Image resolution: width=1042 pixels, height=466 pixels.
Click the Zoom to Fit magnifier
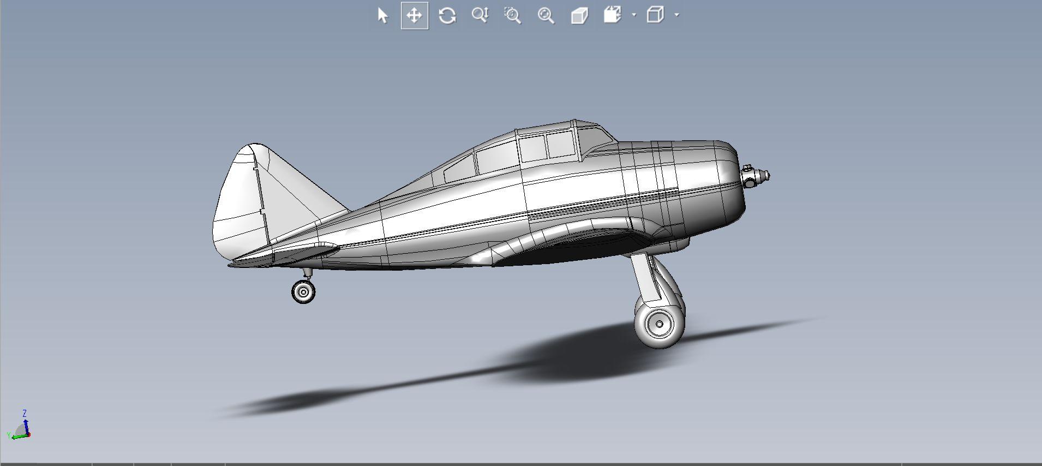point(546,15)
